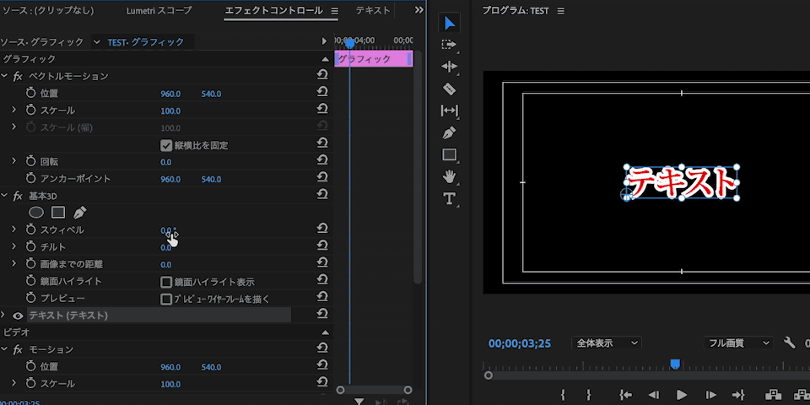Reset the 回転 parameter
810x405 pixels.
point(322,161)
